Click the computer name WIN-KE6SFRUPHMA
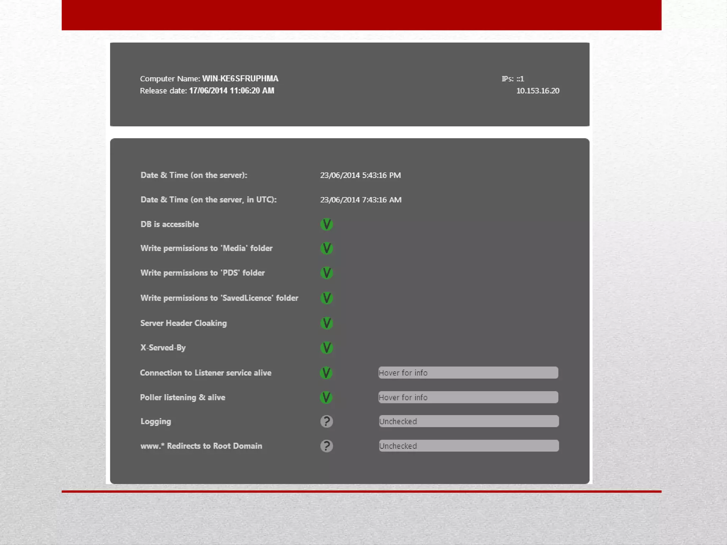This screenshot has height=545, width=727. click(x=240, y=79)
